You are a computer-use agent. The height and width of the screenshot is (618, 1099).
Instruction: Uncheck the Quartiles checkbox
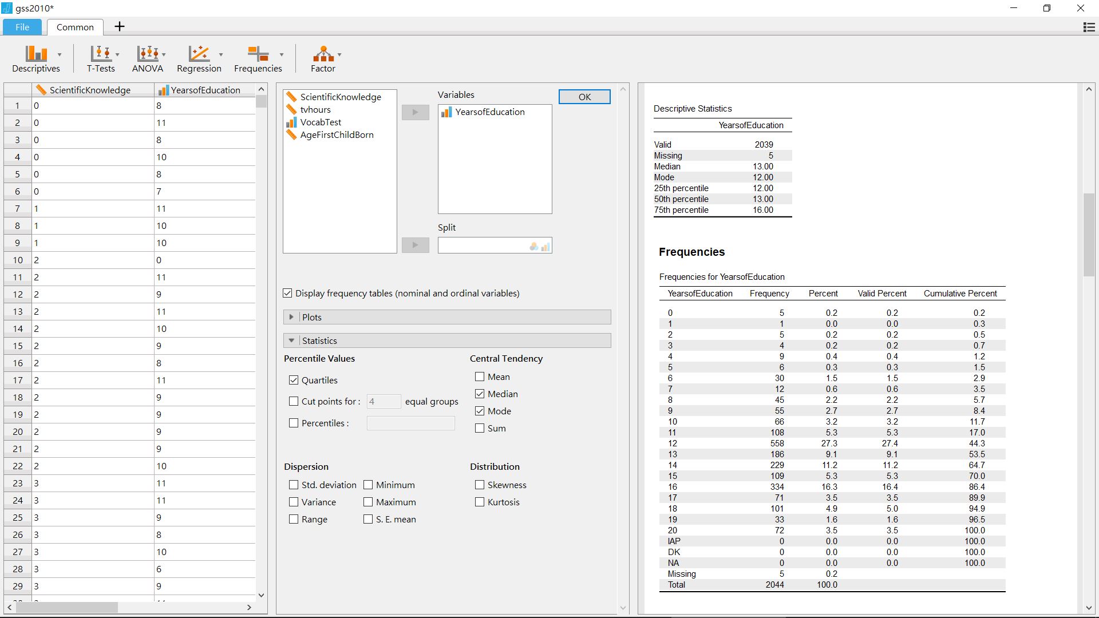tap(294, 380)
